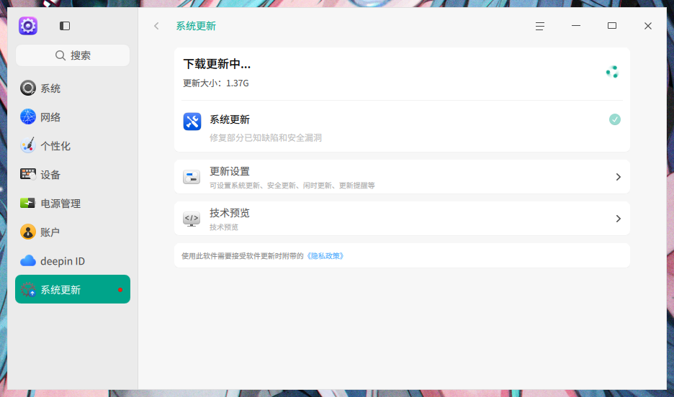Open 网络 settings in sidebar

click(x=73, y=117)
